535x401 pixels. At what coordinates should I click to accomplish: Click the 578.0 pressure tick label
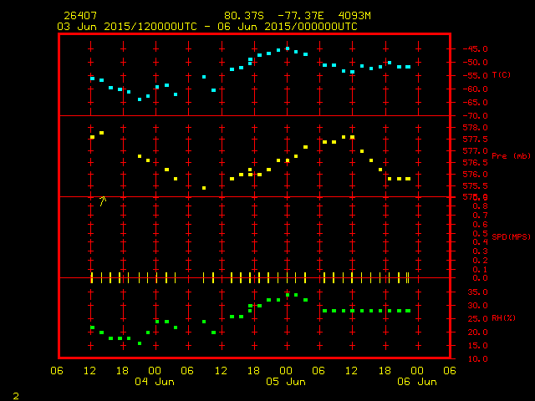coord(476,128)
